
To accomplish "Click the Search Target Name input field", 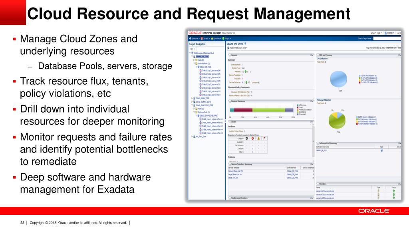I will pyautogui.click(x=387, y=38).
